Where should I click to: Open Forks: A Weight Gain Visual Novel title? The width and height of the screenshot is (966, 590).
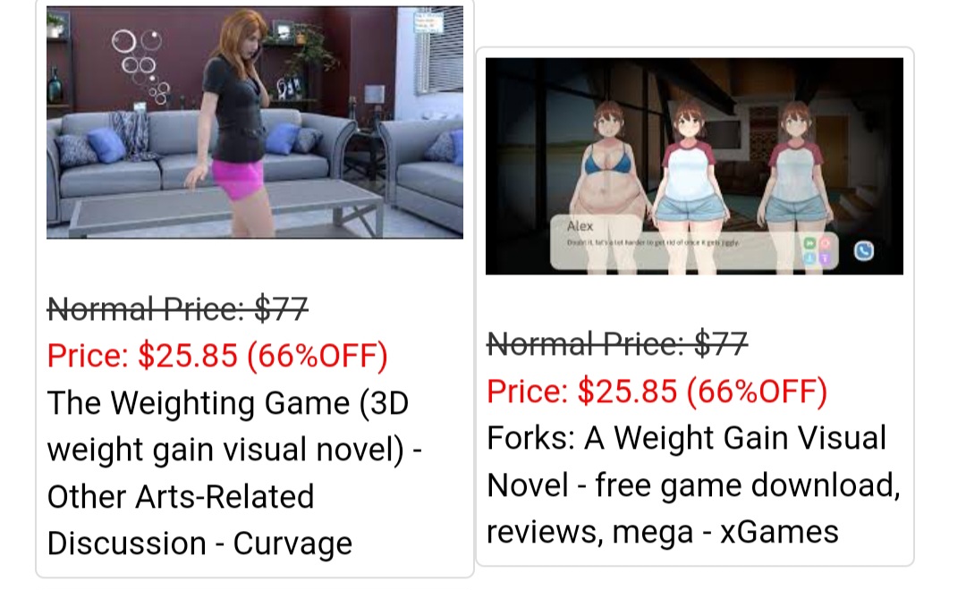point(694,485)
